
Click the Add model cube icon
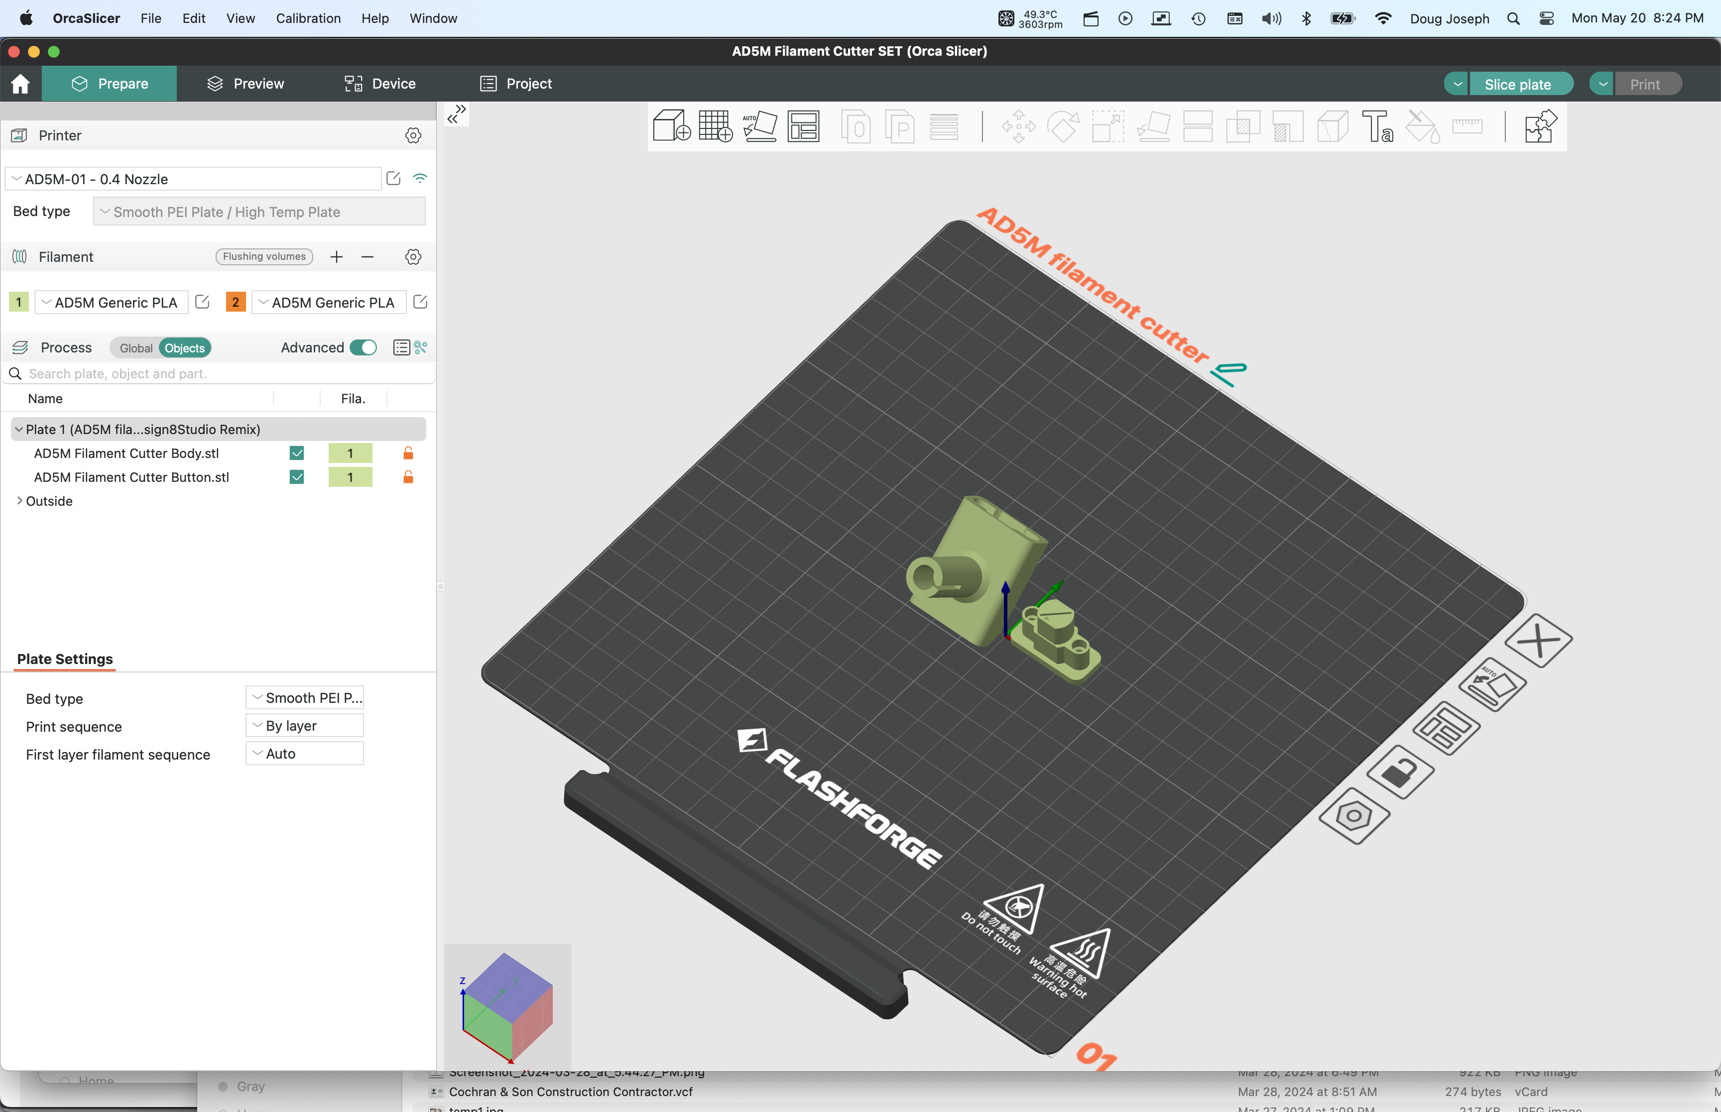click(x=671, y=126)
